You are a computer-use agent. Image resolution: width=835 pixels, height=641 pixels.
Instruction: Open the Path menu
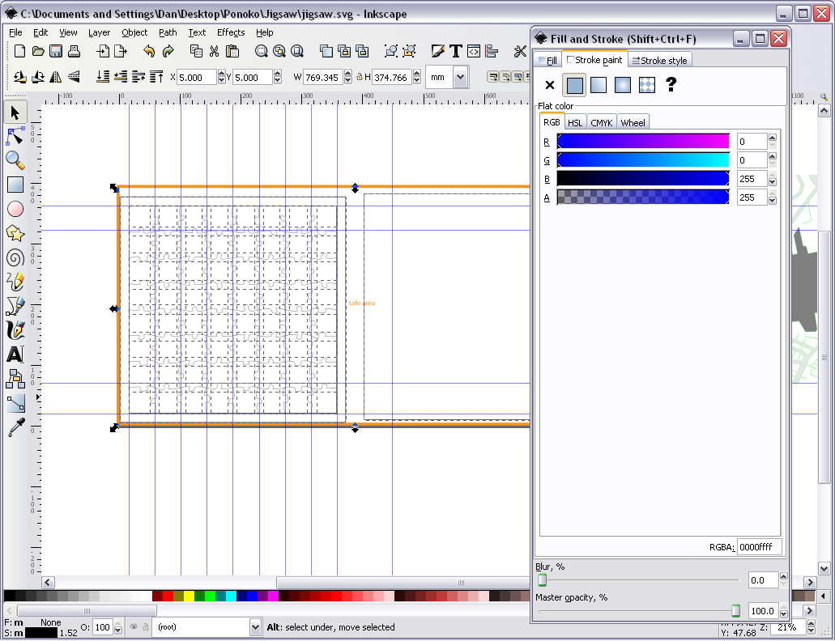(x=168, y=32)
